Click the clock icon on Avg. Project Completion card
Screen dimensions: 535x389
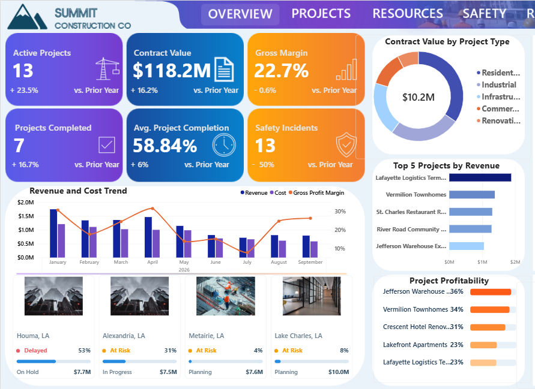(x=224, y=145)
